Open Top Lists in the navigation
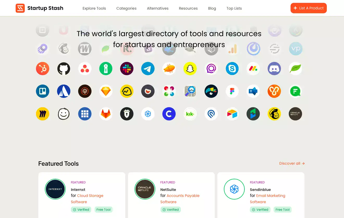Viewport: 344px width, 218px height. point(234,8)
